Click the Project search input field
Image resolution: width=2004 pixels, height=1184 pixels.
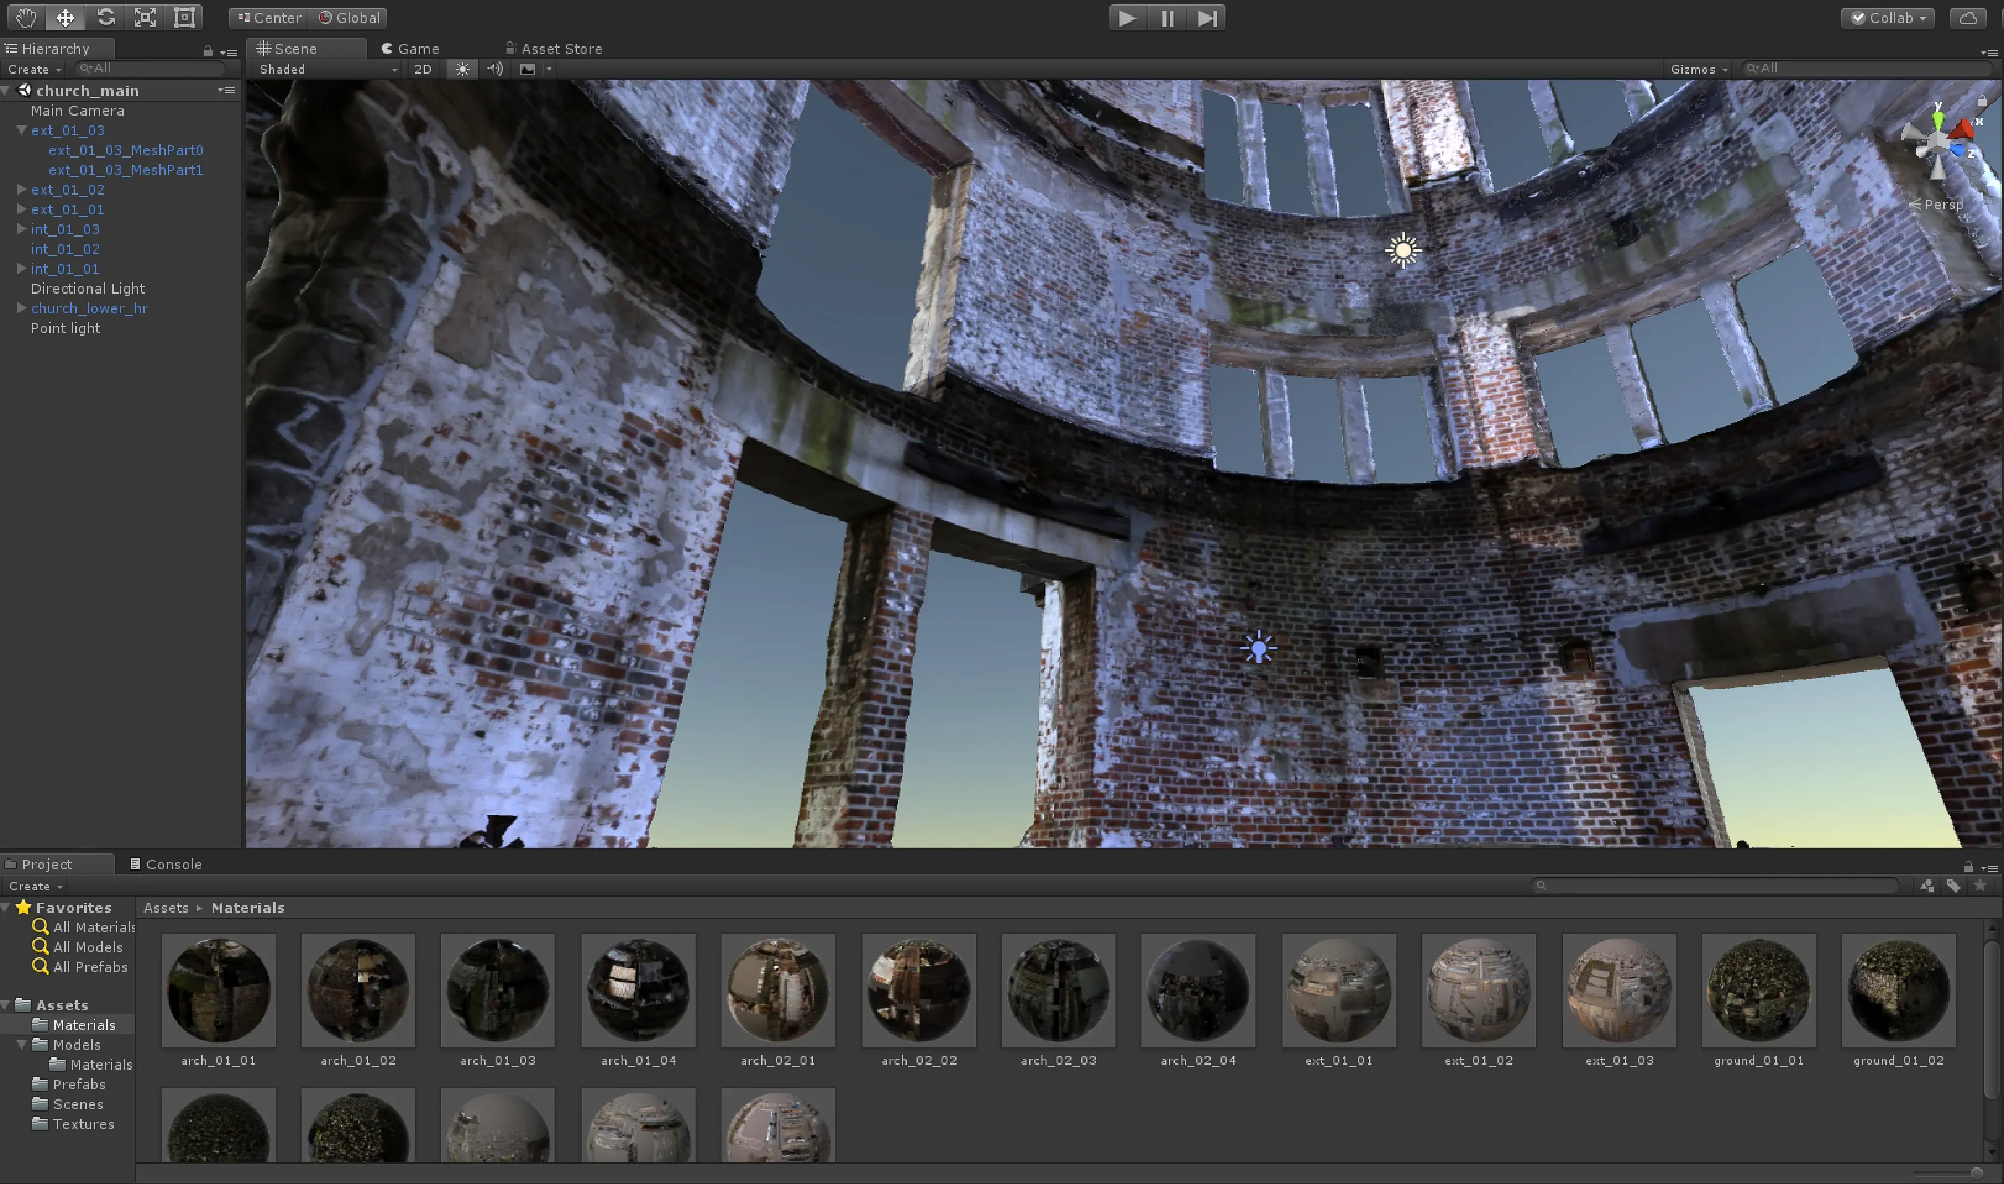[1715, 886]
